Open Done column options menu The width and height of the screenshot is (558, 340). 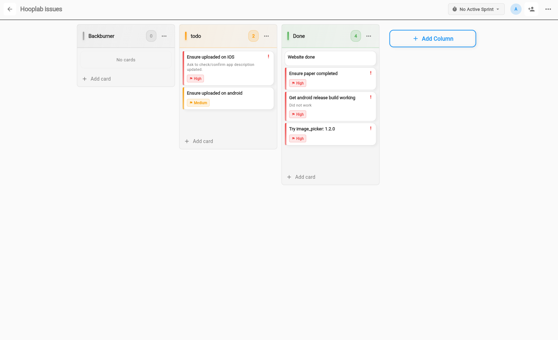pos(368,36)
